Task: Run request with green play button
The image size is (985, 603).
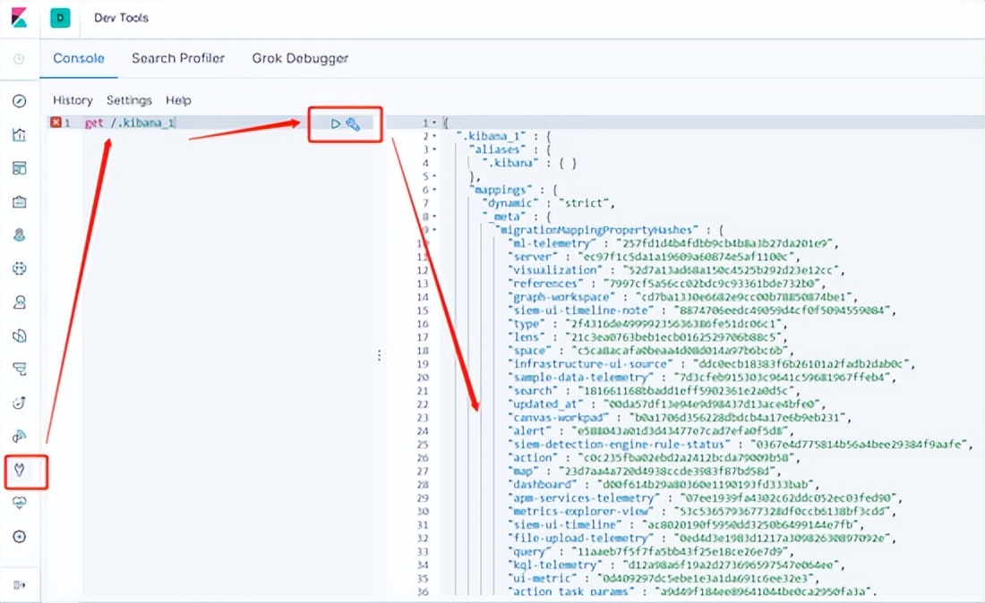Action: pos(336,123)
